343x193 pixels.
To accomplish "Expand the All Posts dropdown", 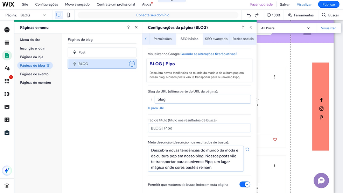I will (x=286, y=28).
